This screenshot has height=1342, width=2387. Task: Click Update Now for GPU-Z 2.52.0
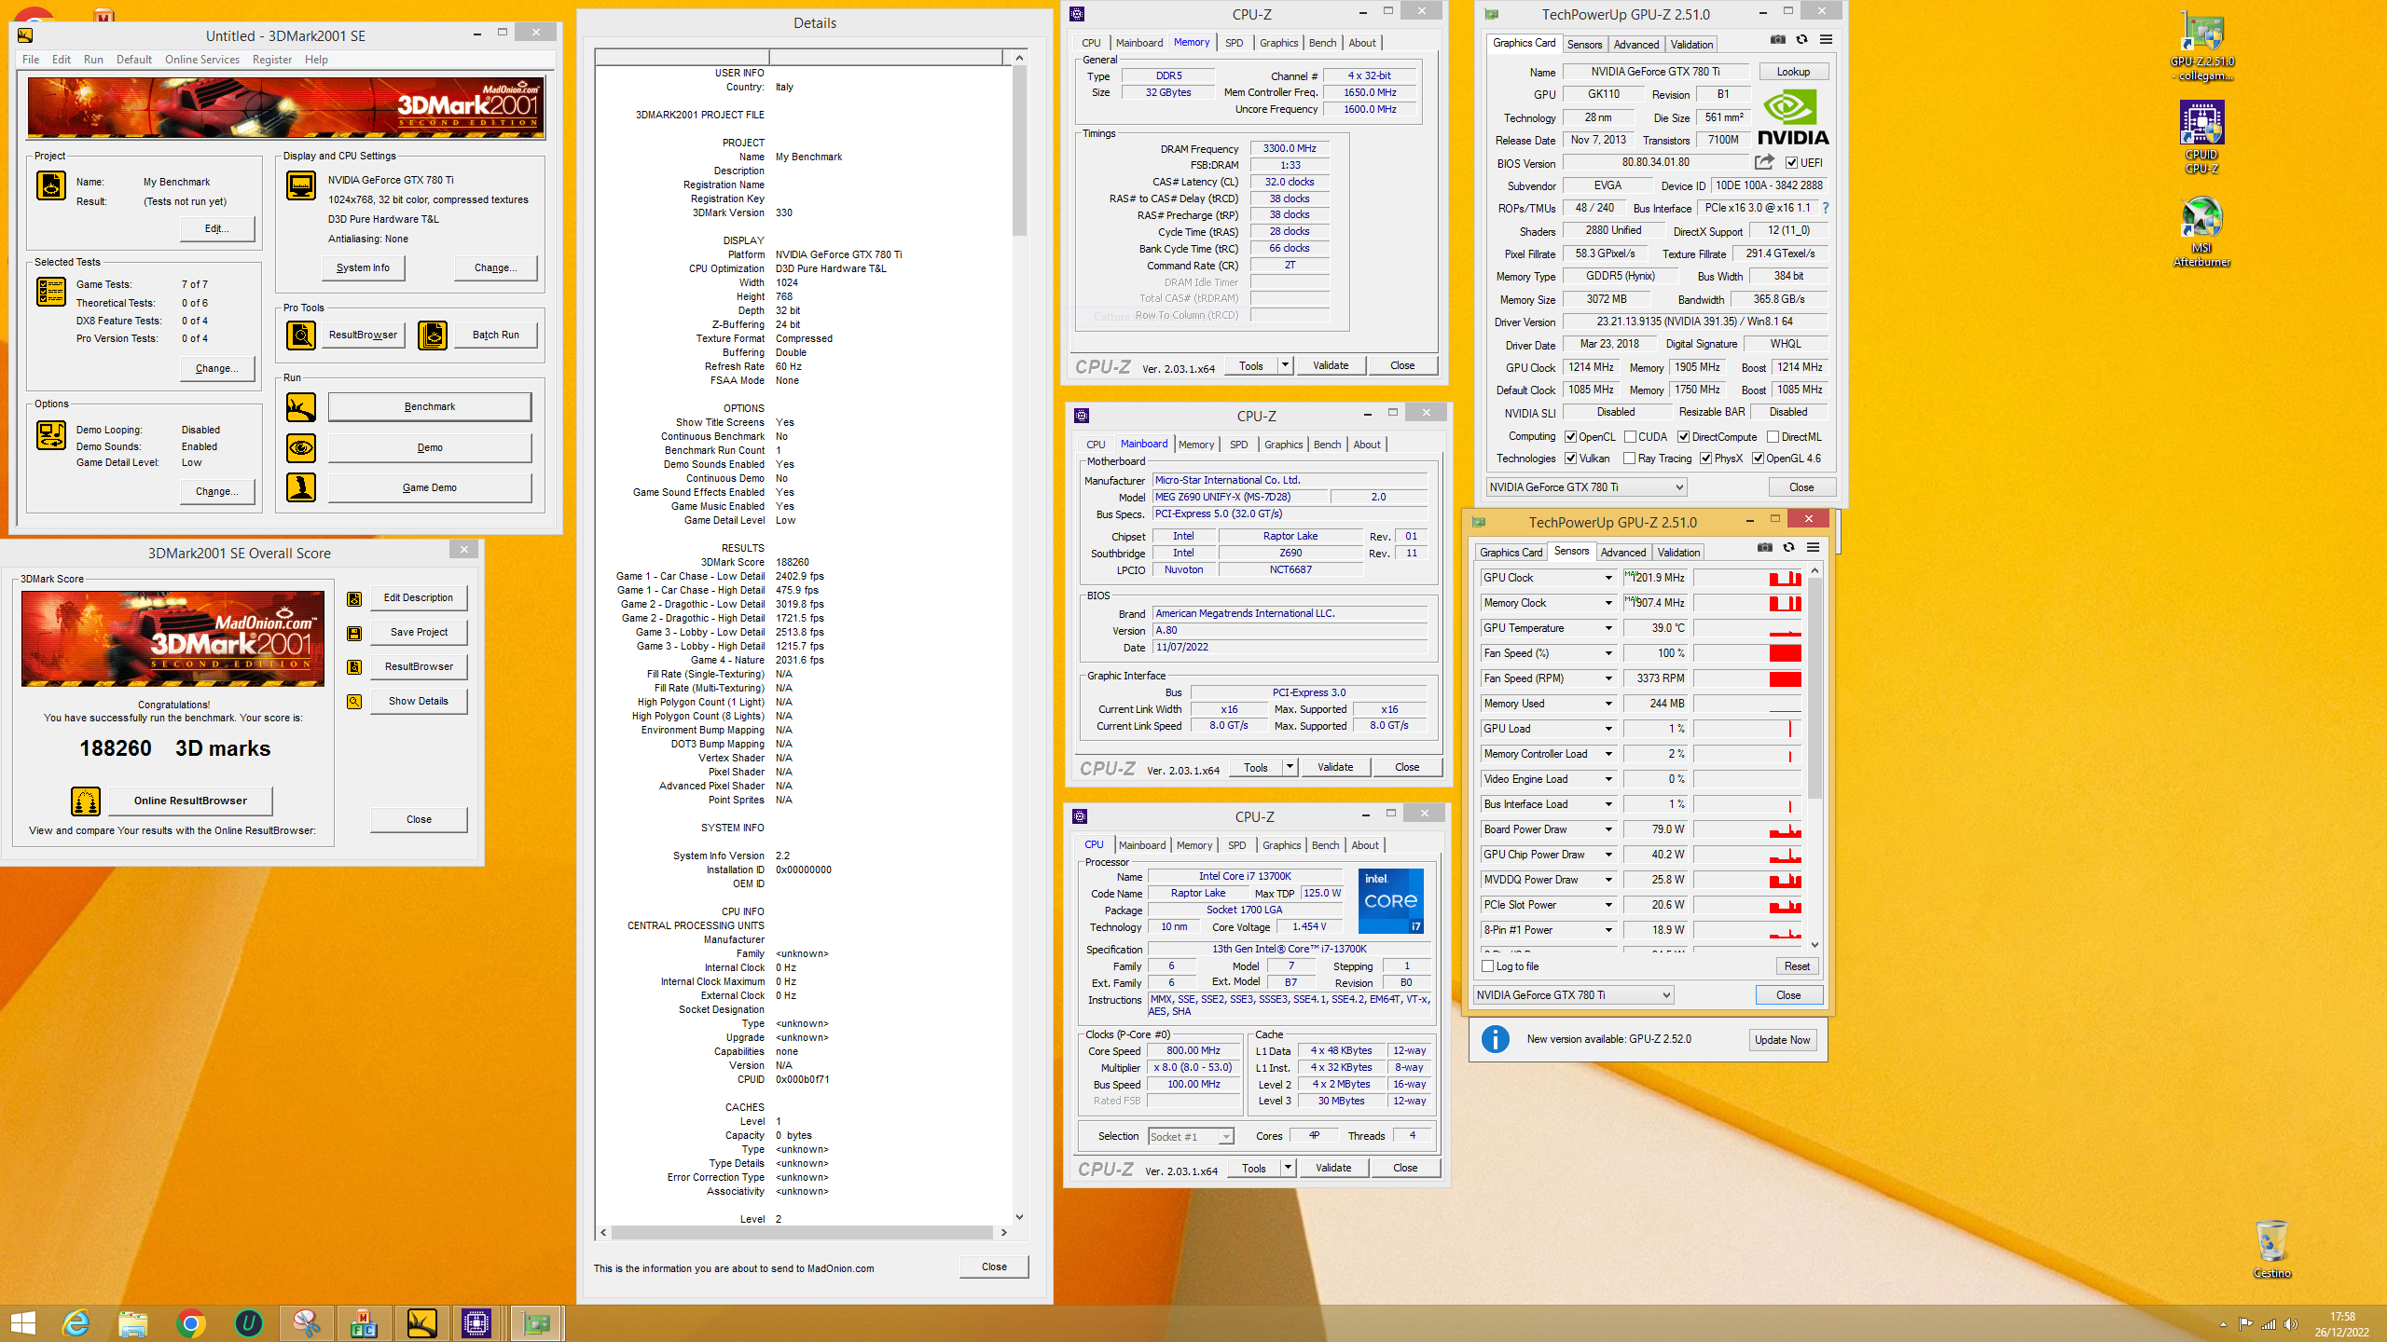coord(1782,1040)
